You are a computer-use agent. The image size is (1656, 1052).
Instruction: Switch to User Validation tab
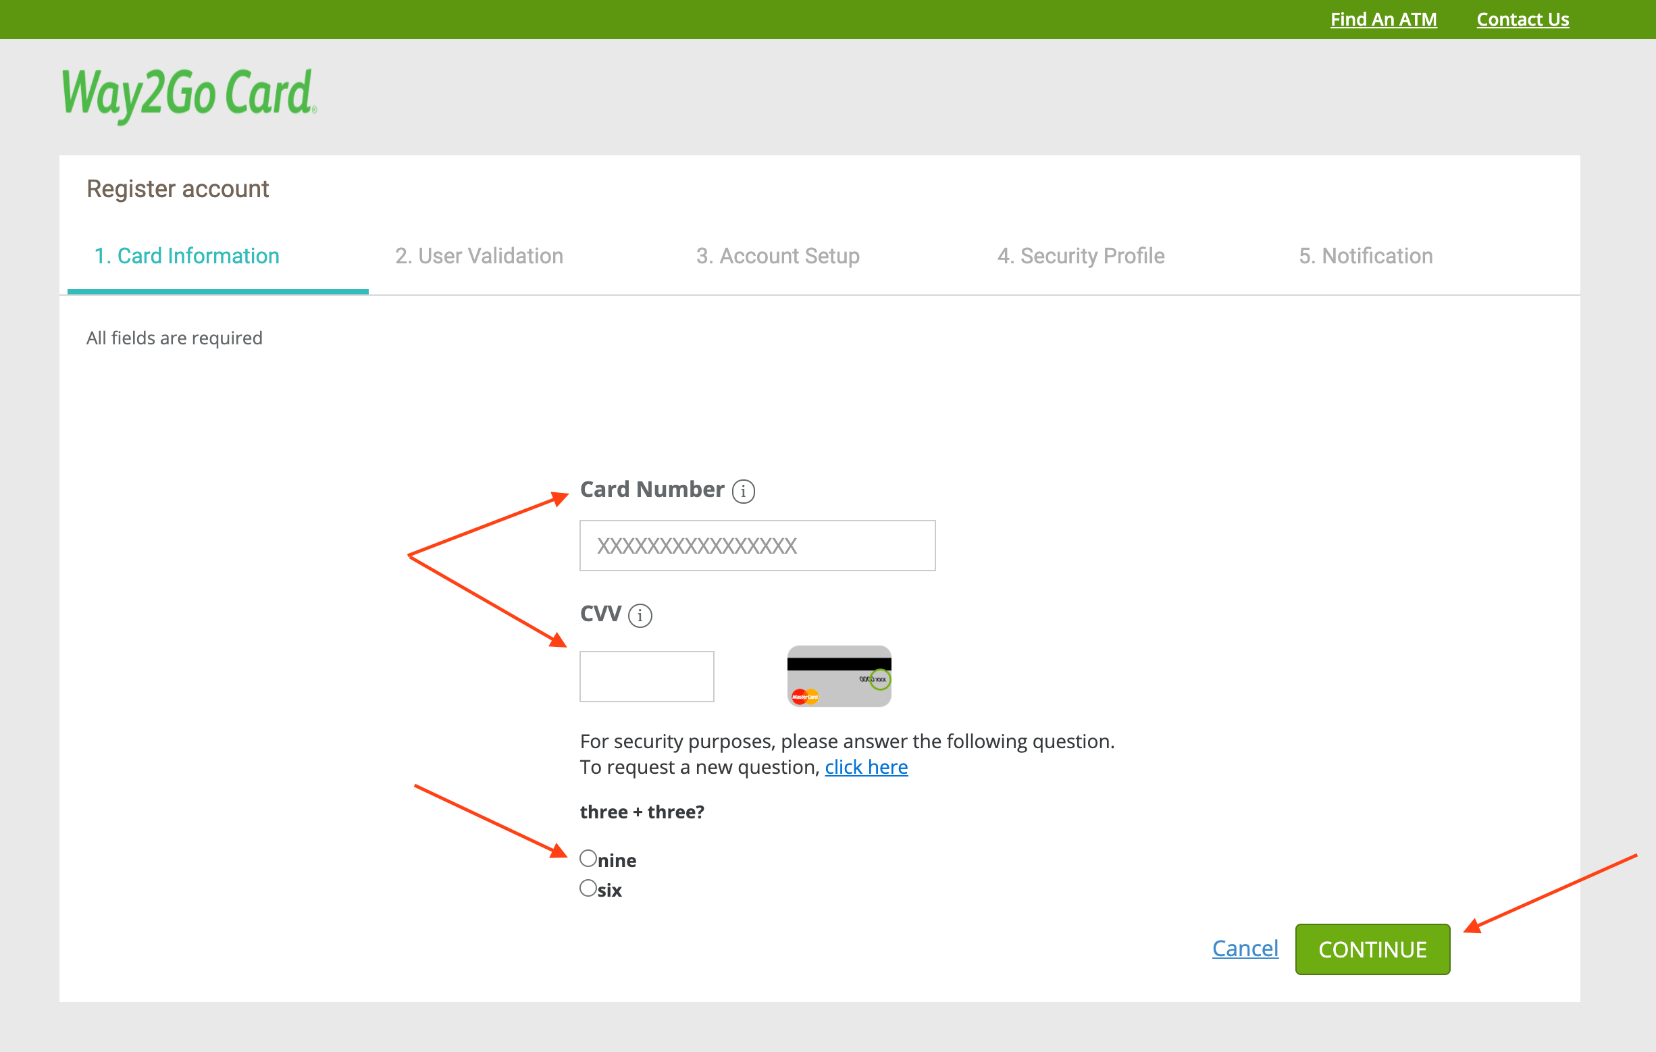coord(479,256)
